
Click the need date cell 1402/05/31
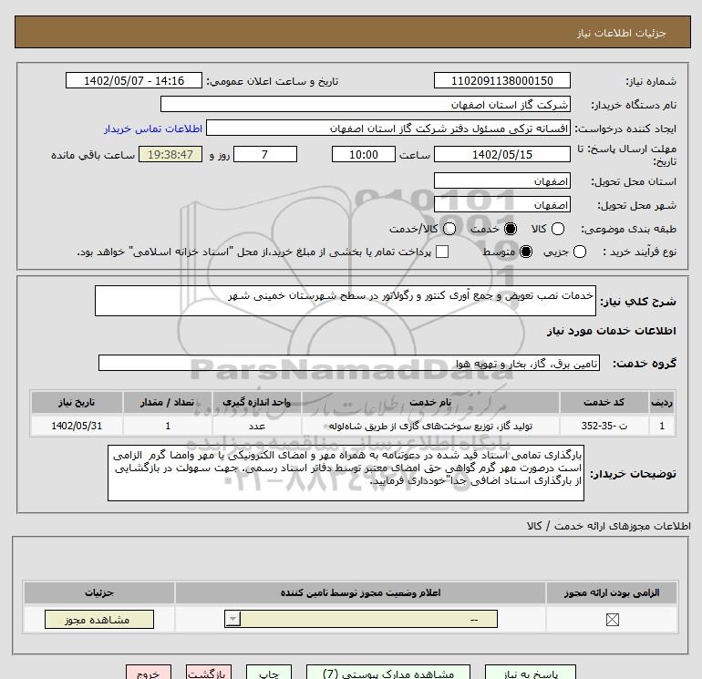coord(77,426)
